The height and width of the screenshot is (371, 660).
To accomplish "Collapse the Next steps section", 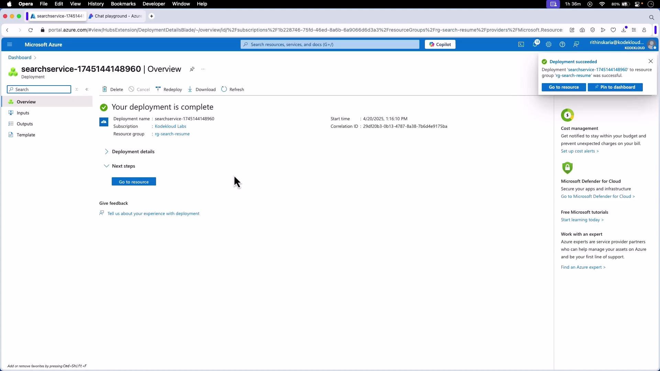I will pyautogui.click(x=120, y=166).
